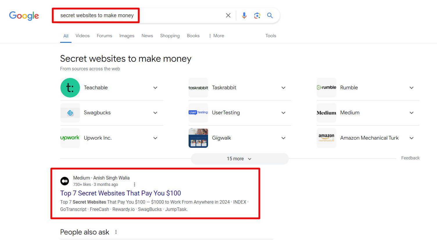Click the Swagbucks label text
The height and width of the screenshot is (240, 437).
97,113
